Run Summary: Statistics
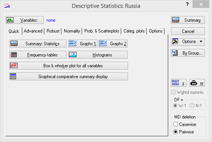Viewport: 212px width, 142px height. [x=38, y=44]
